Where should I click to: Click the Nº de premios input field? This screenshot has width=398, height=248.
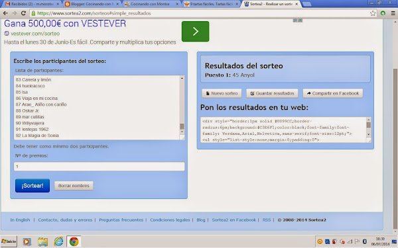[x=99, y=167]
